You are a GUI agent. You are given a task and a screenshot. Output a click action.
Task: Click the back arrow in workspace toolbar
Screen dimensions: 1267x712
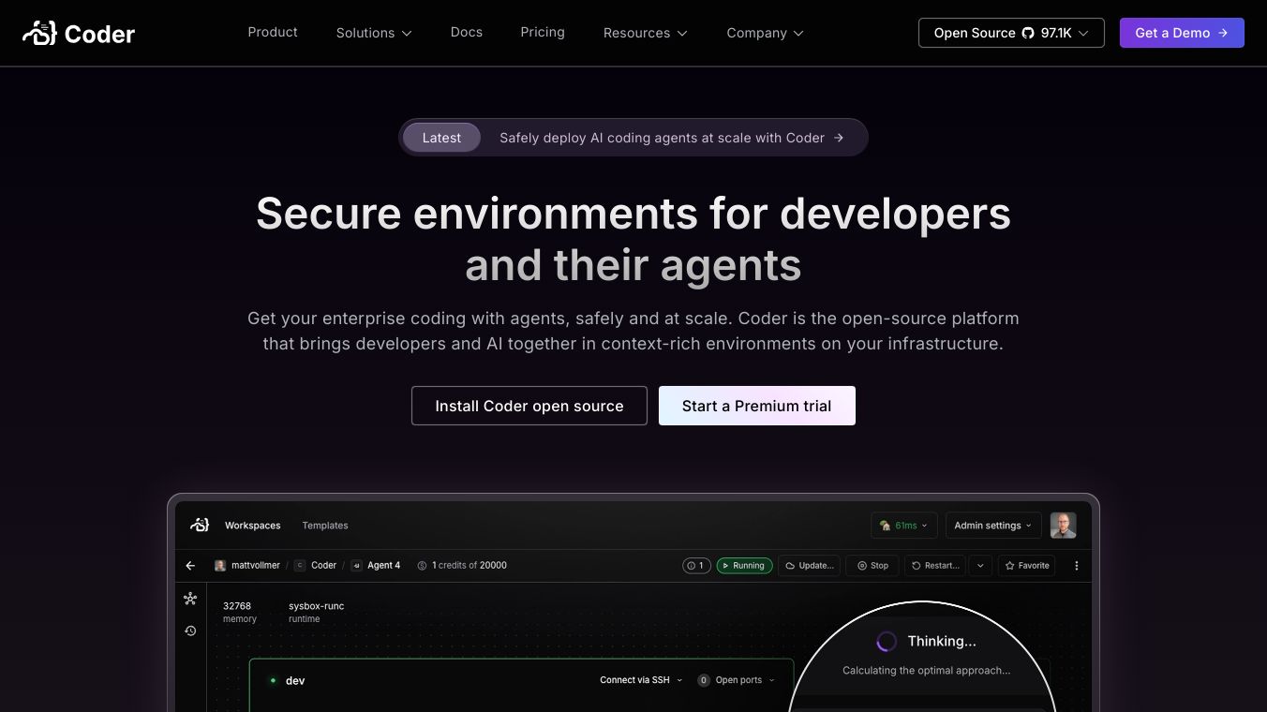(191, 566)
